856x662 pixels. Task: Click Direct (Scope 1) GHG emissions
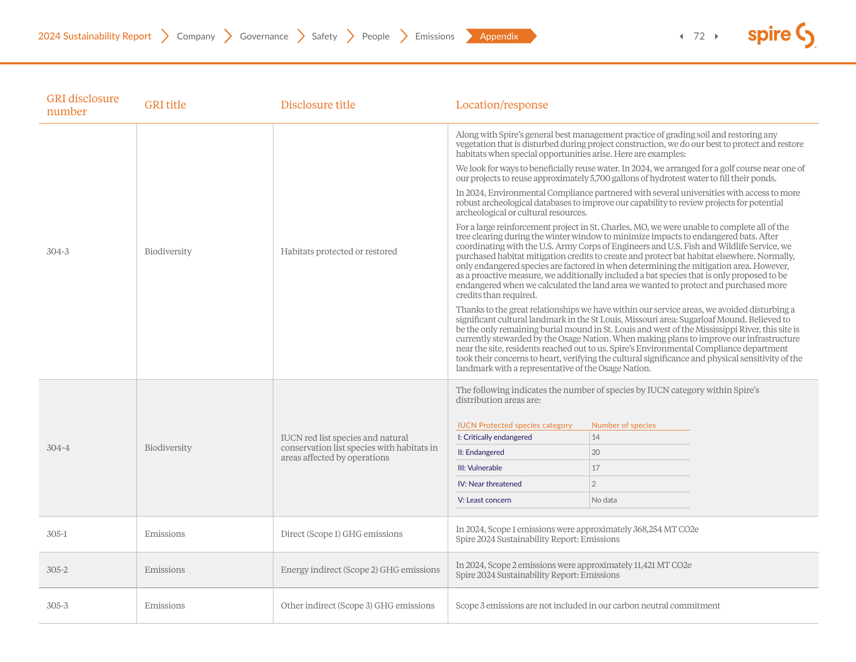point(341,534)
